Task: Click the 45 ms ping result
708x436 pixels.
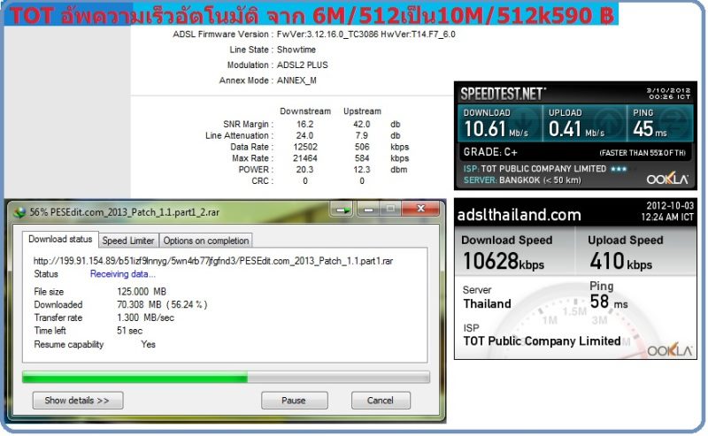Action: tap(650, 128)
